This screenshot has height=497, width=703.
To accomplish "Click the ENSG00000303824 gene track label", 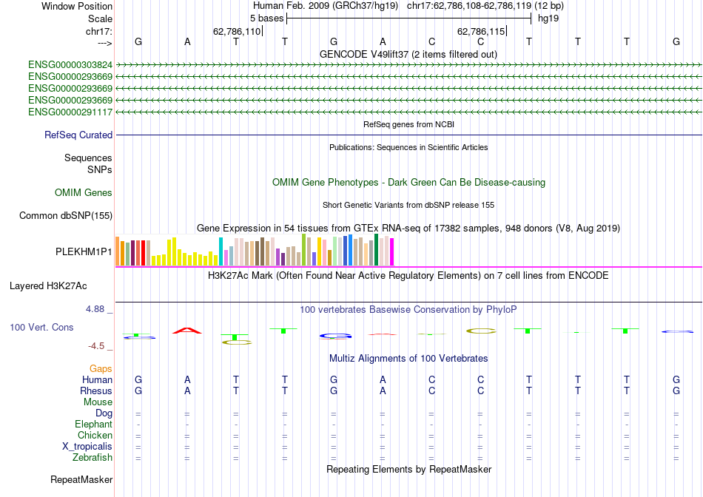I will 70,65.
